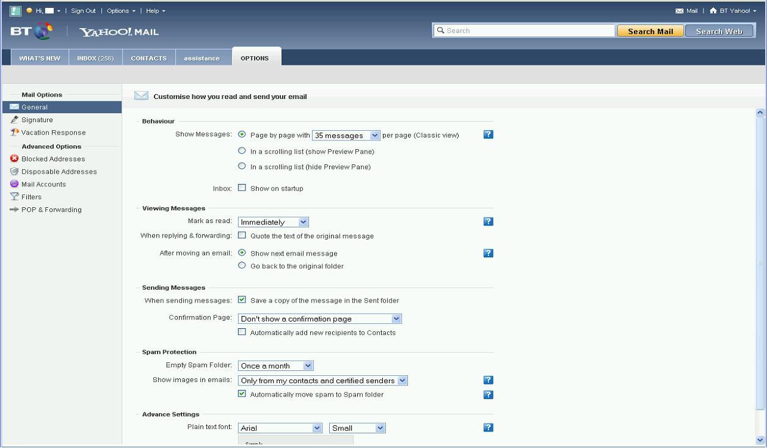Click the vertical scrollbar down arrow

[760, 439]
